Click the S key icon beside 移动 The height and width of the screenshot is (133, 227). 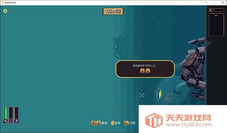point(99,123)
